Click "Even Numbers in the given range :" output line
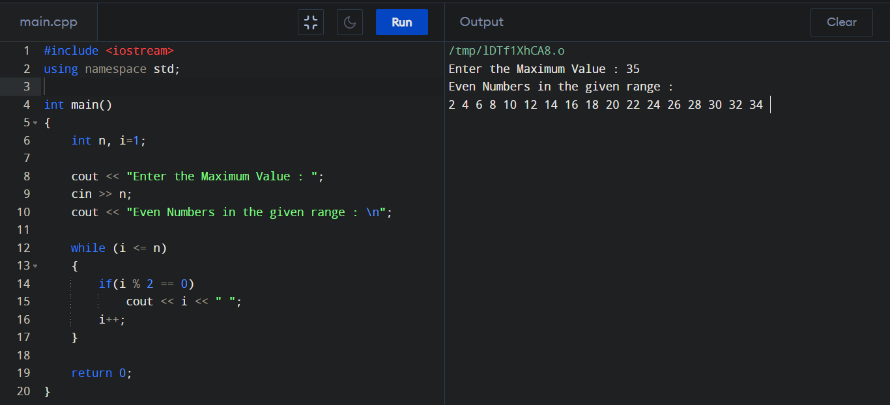The height and width of the screenshot is (405, 890). coord(562,87)
